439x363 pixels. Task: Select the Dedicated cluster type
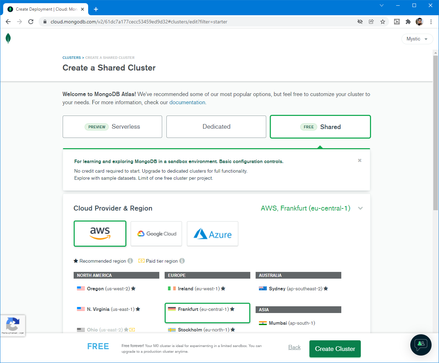[216, 127]
